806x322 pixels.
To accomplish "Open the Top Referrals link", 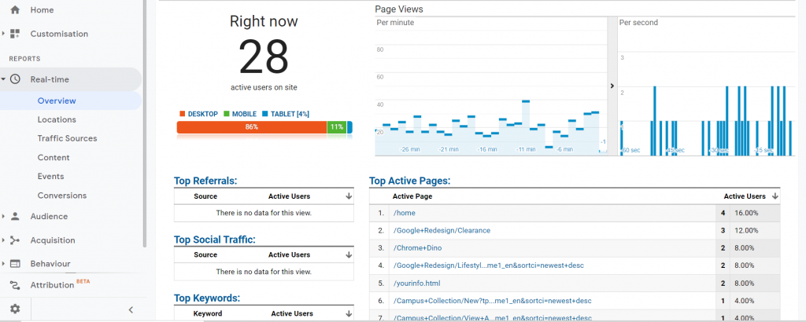I will tap(205, 181).
